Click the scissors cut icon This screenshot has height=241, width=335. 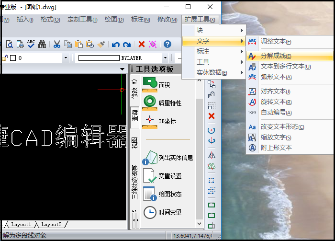point(56,44)
